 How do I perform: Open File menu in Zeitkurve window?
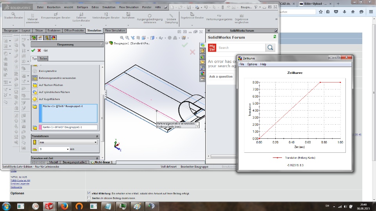pyautogui.click(x=242, y=64)
